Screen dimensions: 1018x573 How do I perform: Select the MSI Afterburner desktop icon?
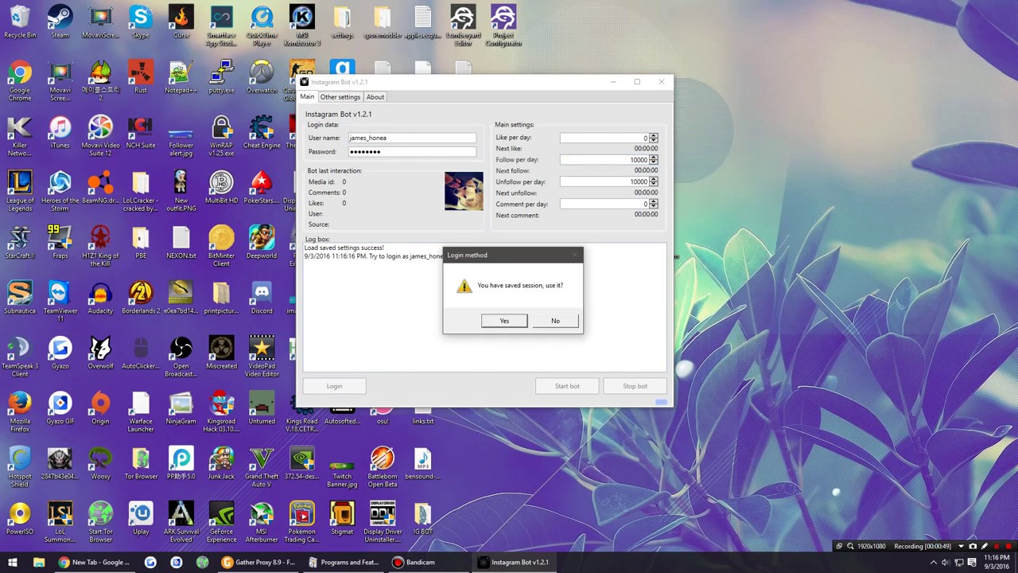coord(262,521)
